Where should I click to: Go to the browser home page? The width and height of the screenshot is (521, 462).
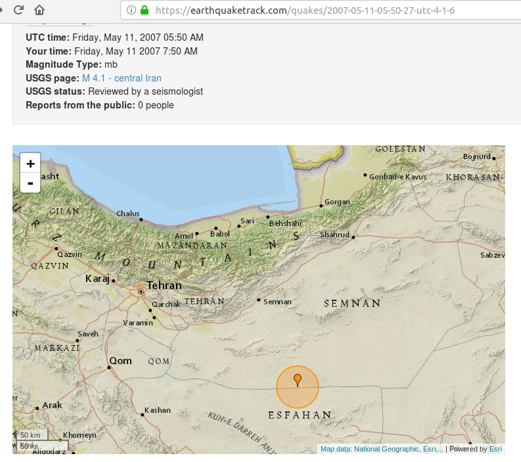[39, 10]
